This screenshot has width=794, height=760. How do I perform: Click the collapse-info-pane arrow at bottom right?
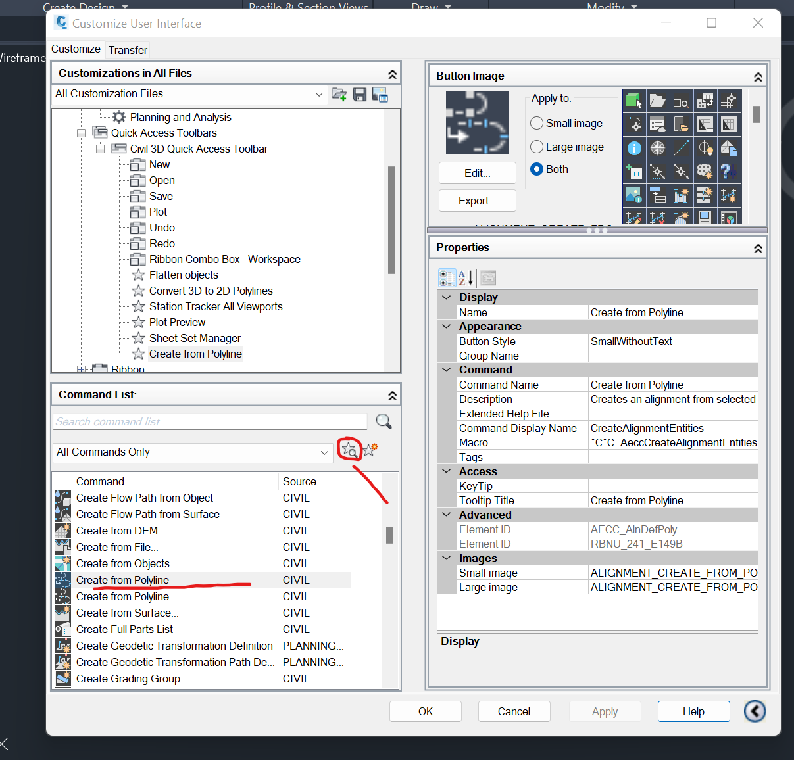coord(755,711)
